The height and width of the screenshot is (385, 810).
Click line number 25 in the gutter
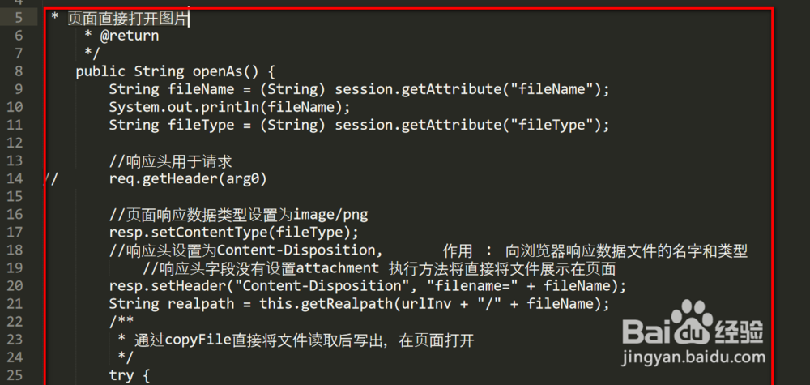click(x=18, y=374)
